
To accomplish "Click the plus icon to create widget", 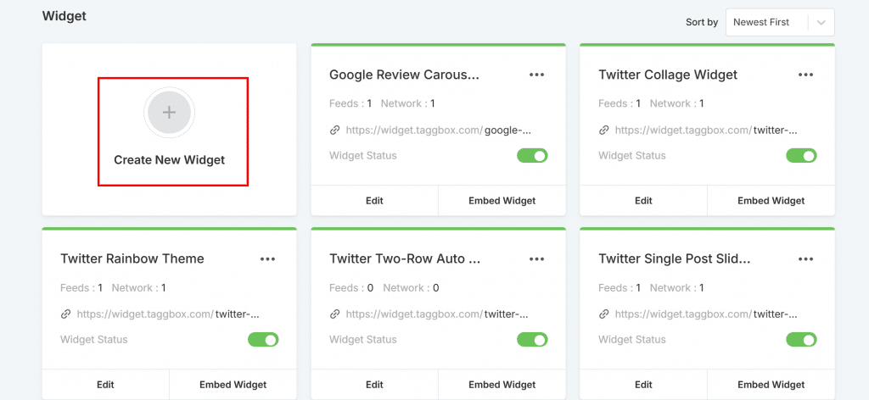I will (169, 113).
